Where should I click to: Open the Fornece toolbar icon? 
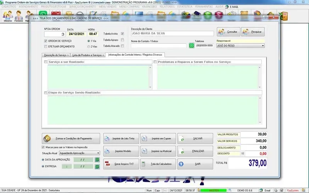pyautogui.click(x=19, y=16)
